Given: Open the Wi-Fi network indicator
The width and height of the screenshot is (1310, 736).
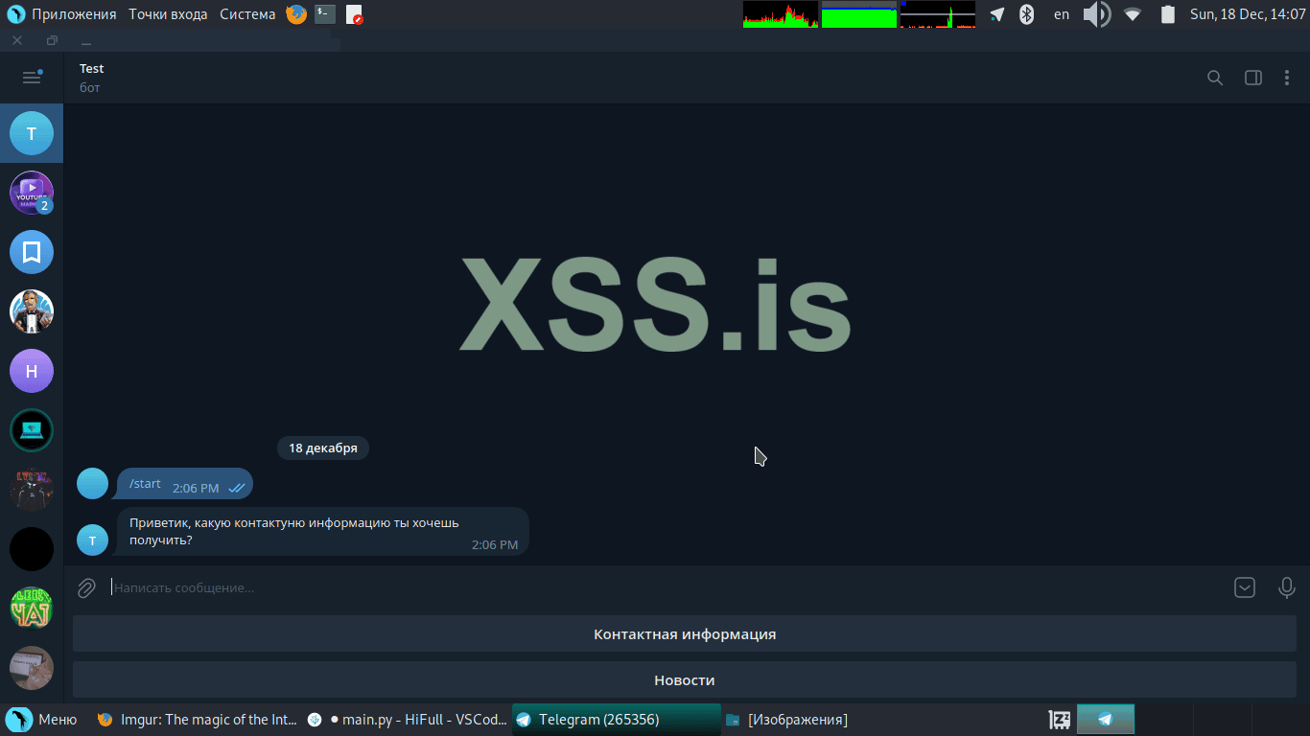Looking at the screenshot, I should click(x=1133, y=14).
